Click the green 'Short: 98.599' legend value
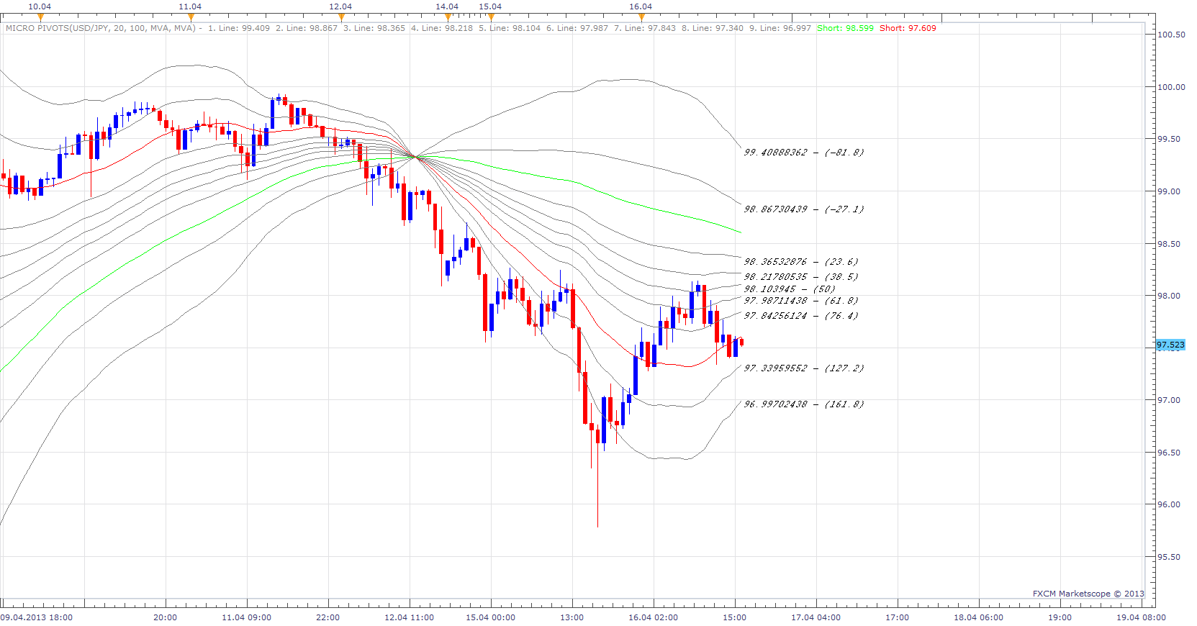The width and height of the screenshot is (1197, 626). click(x=845, y=28)
